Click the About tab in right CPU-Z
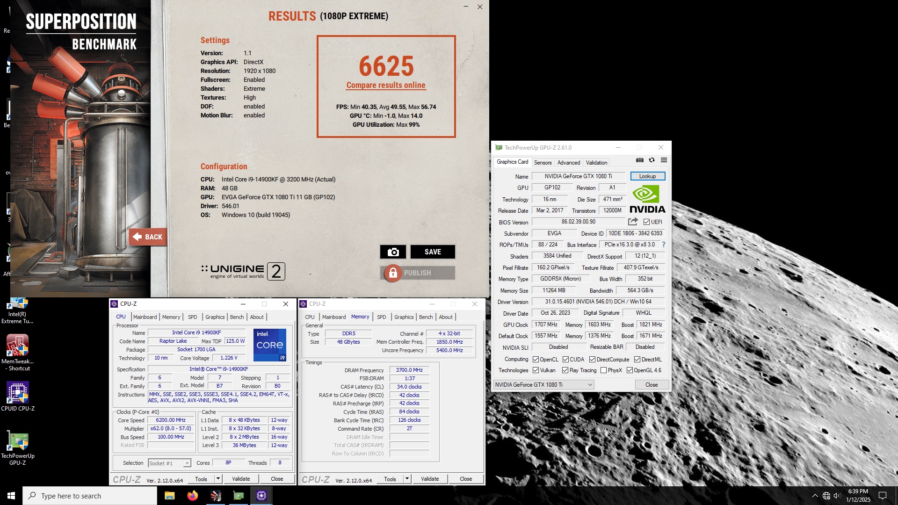Image resolution: width=898 pixels, height=505 pixels. [446, 317]
